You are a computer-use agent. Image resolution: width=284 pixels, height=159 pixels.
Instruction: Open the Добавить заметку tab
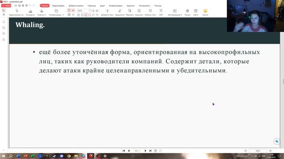click(76, 6)
